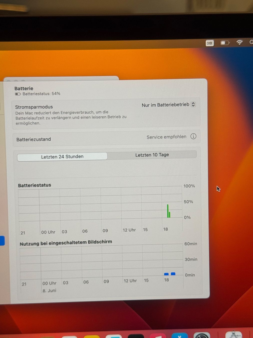Viewport: 253px width, 338px height.
Task: Click the blue usage bars in the Nutzung chart
Action: [x=170, y=274]
